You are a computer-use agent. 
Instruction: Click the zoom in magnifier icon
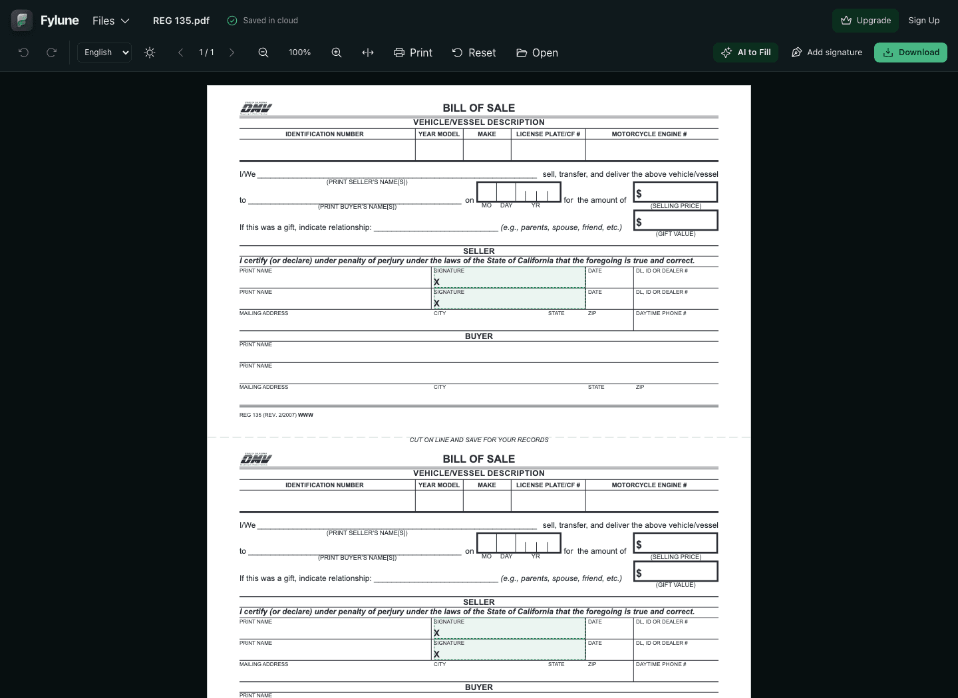[337, 53]
